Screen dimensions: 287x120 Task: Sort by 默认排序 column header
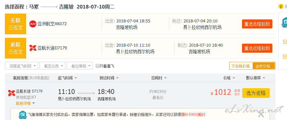tap(255, 78)
